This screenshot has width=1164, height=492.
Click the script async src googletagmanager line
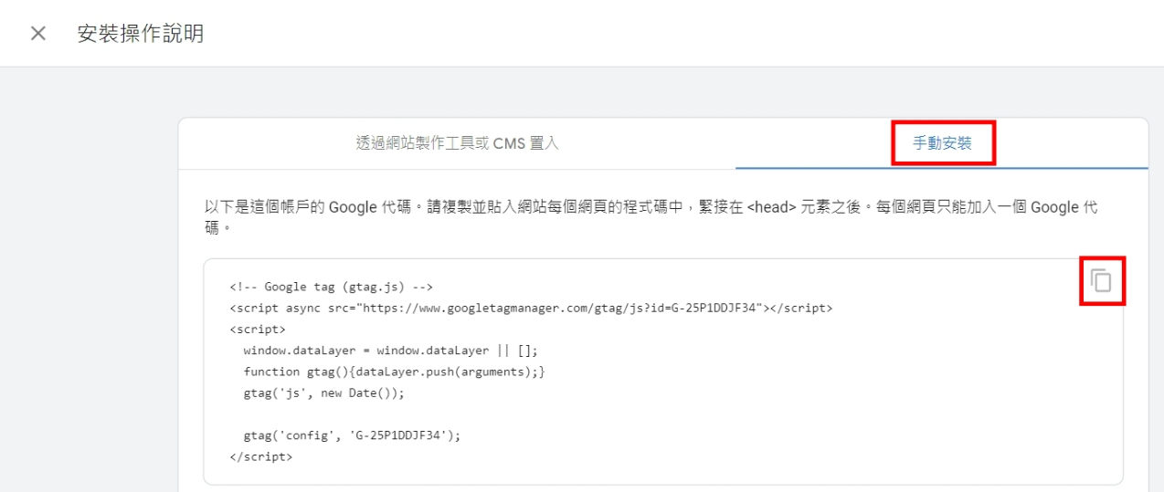(531, 308)
